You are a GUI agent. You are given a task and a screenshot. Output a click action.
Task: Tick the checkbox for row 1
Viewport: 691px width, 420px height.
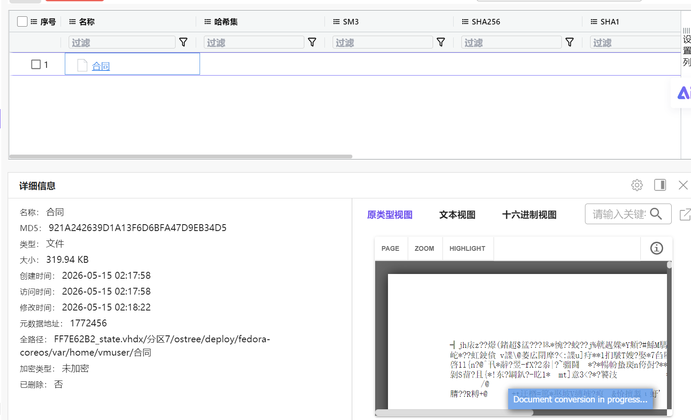click(x=36, y=64)
